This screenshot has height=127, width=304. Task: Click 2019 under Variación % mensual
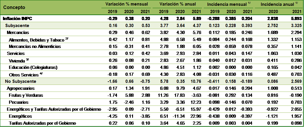pos(113,12)
